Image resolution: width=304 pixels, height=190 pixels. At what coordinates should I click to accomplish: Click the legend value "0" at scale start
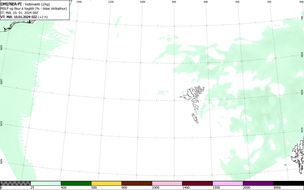click(1, 188)
